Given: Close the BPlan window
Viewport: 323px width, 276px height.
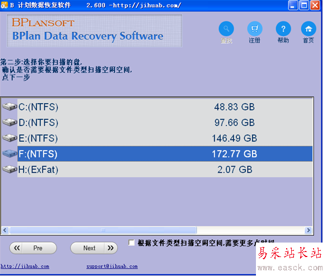Looking at the screenshot, I should [315, 5].
